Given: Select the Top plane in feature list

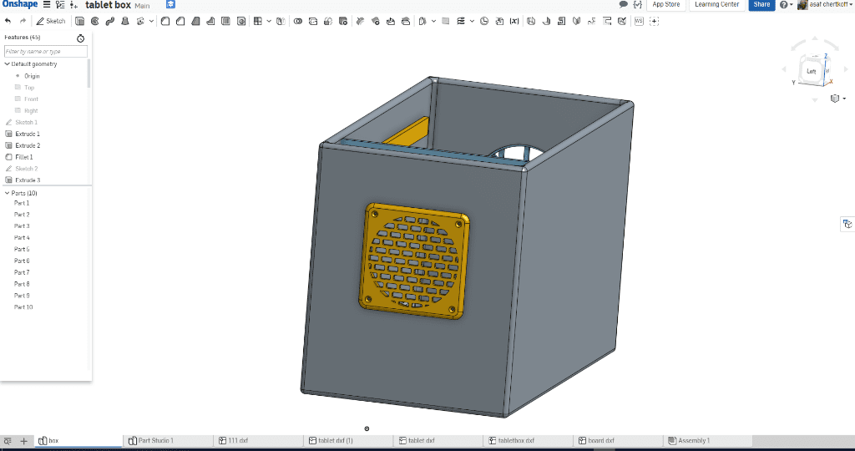Looking at the screenshot, I should [x=29, y=87].
